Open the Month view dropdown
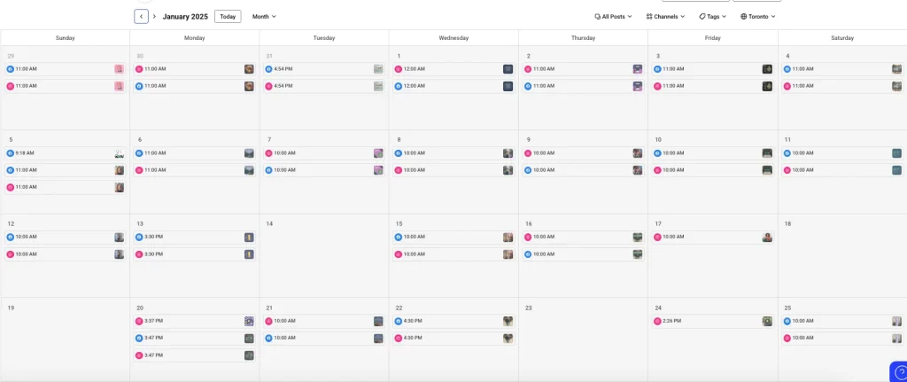This screenshot has height=382, width=907. coord(264,16)
